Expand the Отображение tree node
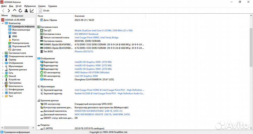253x134 pixels. click(x=2, y=63)
